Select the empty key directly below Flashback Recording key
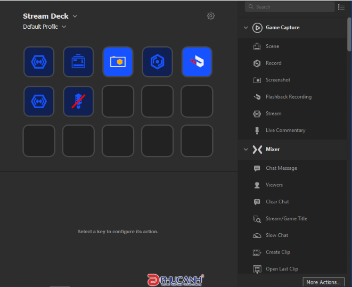 click(x=197, y=101)
